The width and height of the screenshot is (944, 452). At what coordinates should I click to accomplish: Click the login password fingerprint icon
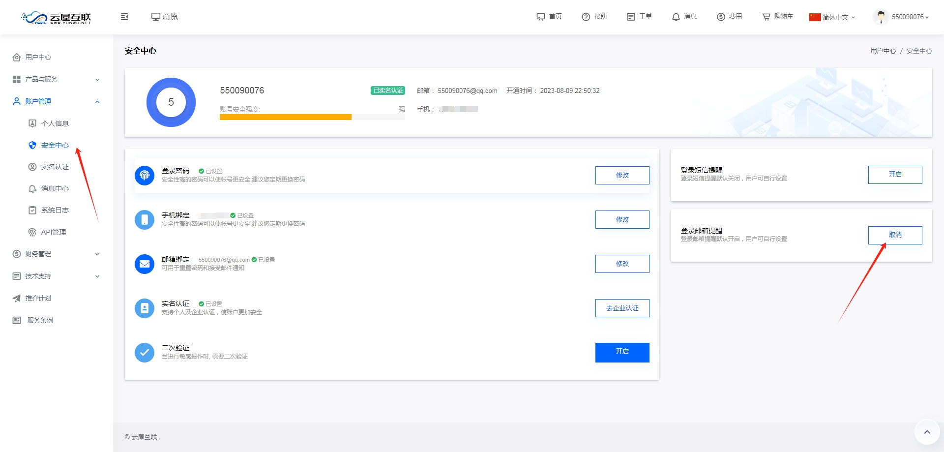145,175
